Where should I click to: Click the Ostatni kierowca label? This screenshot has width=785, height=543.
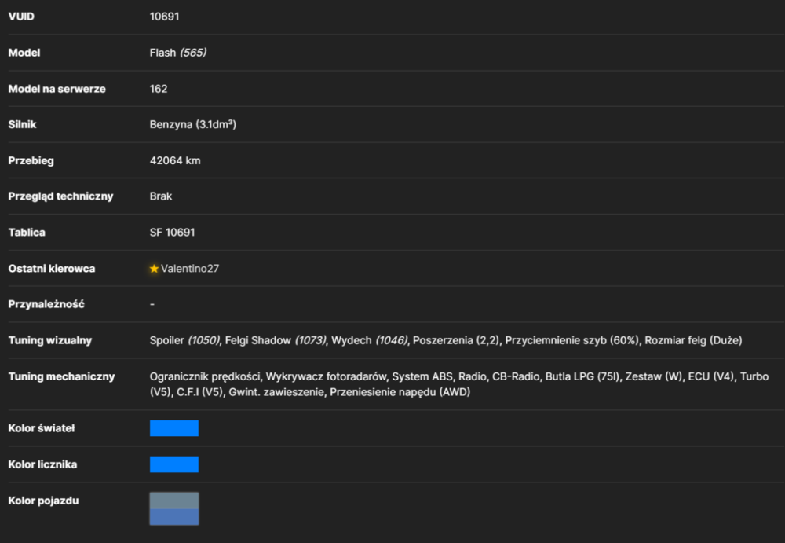click(52, 268)
